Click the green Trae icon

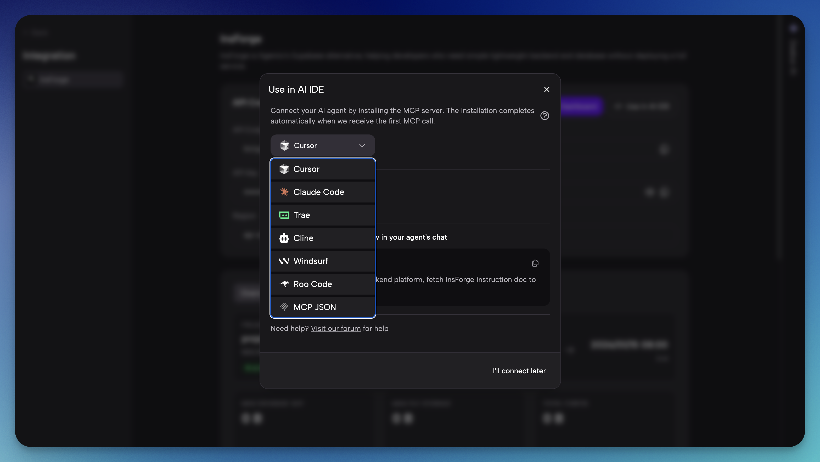(x=284, y=215)
